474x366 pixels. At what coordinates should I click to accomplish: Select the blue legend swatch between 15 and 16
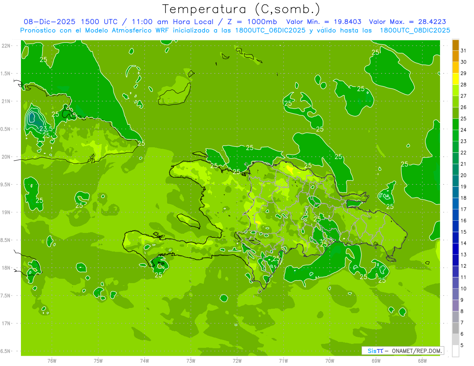pyautogui.click(x=455, y=226)
